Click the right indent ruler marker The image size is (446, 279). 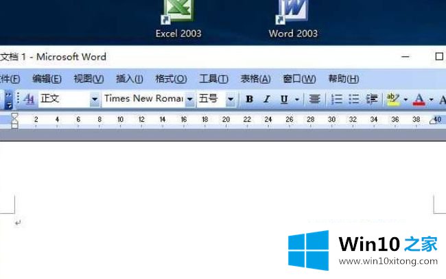[433, 121]
